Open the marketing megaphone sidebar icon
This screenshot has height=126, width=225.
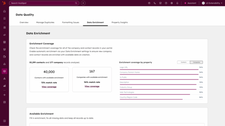(x=4, y=35)
